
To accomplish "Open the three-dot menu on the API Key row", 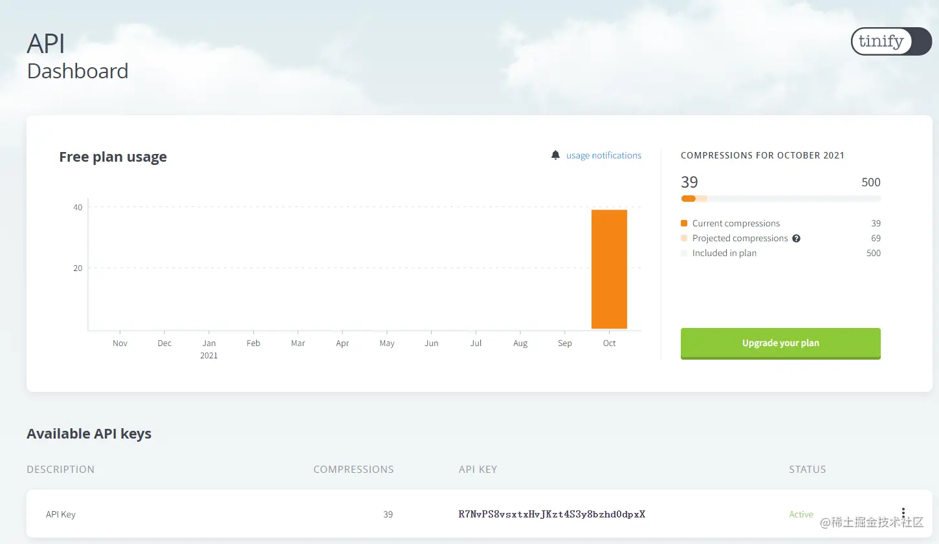I will (x=903, y=514).
